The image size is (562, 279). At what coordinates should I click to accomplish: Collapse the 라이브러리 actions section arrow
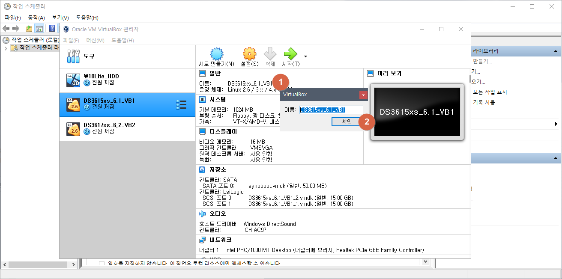(555, 51)
